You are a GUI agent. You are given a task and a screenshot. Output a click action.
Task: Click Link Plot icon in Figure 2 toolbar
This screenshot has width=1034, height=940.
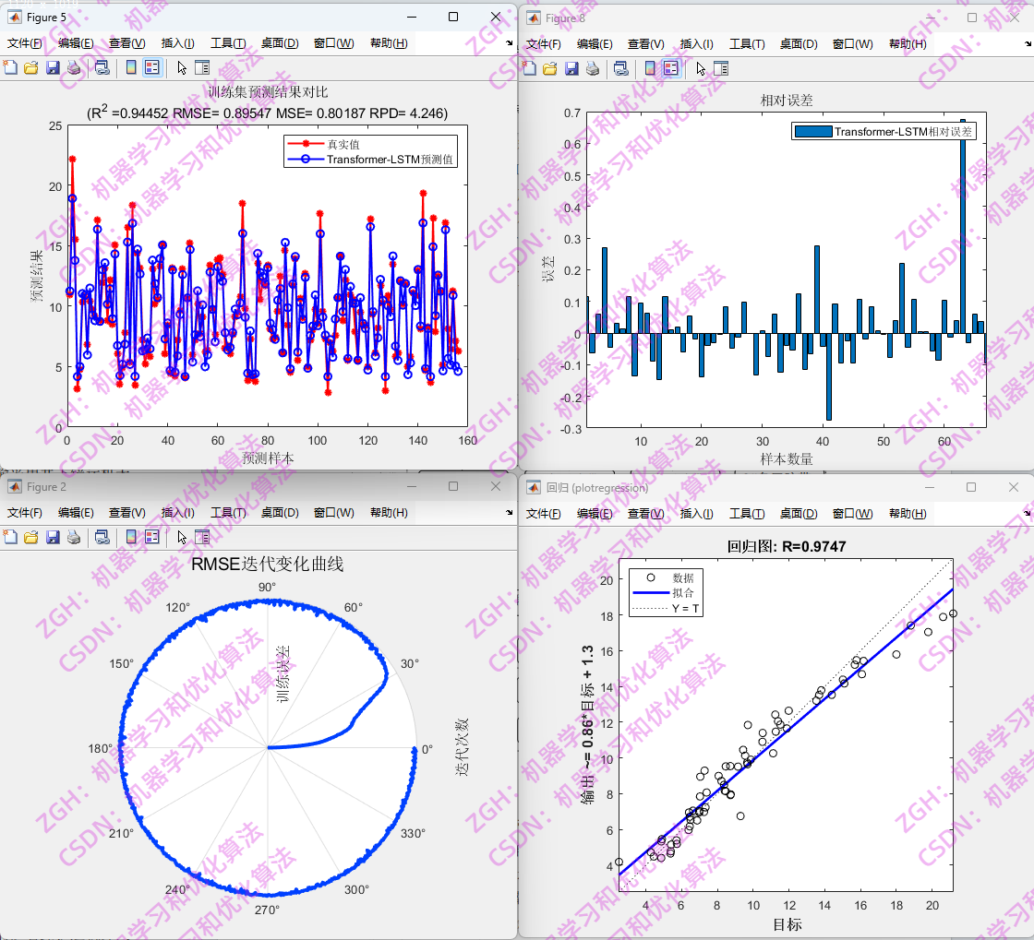click(102, 537)
